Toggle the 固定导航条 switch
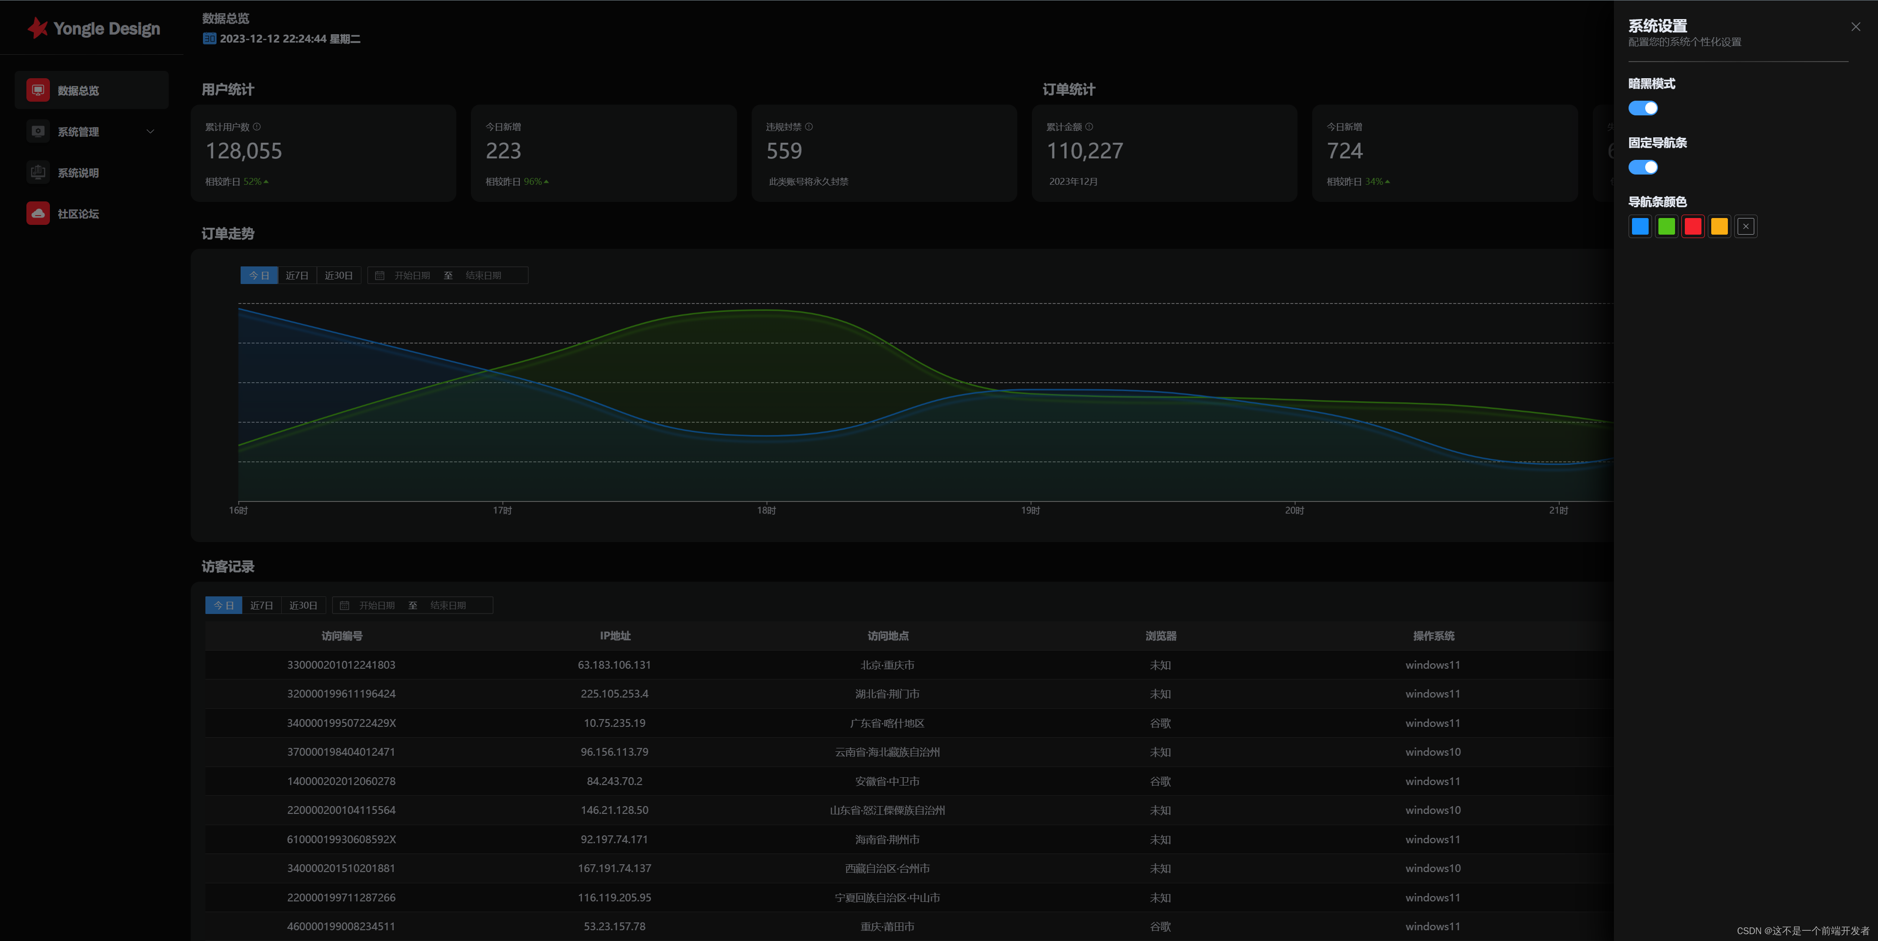 (x=1643, y=168)
